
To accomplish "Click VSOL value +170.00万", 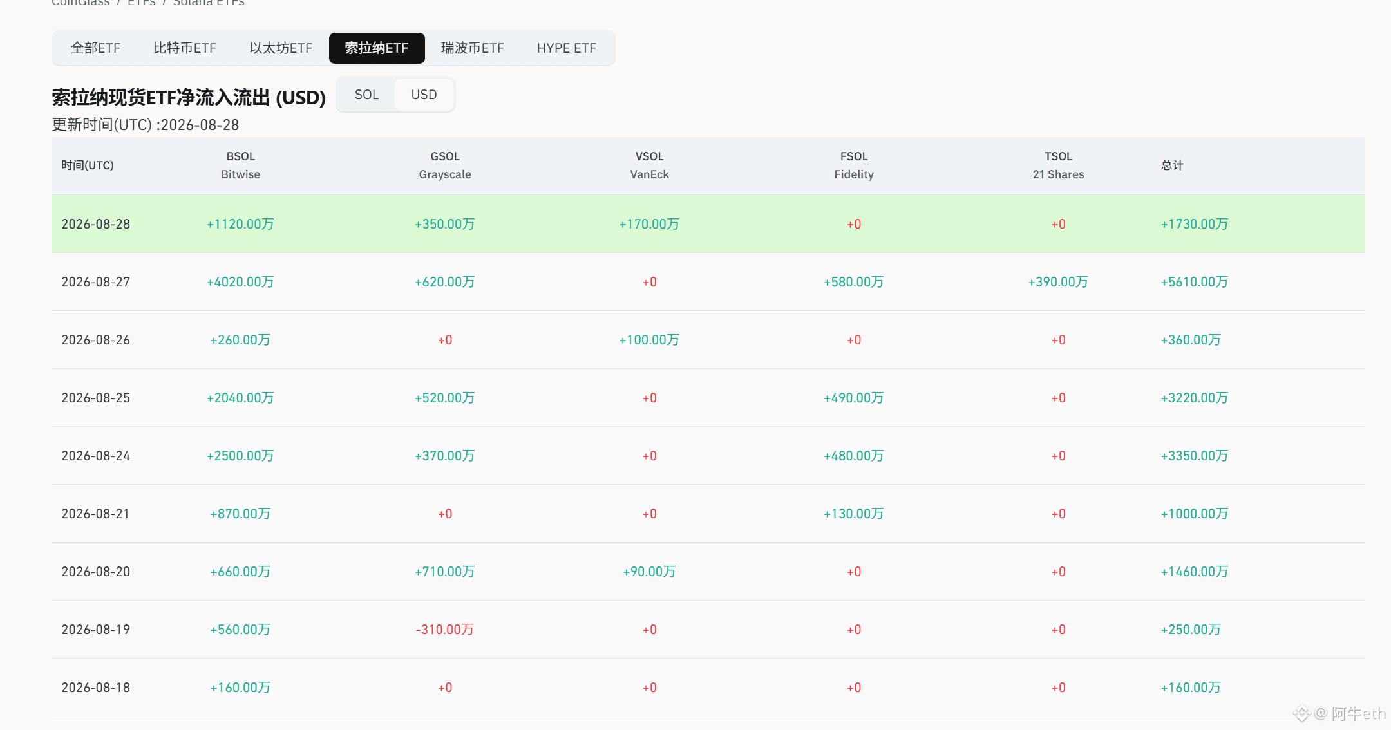I will pyautogui.click(x=649, y=224).
